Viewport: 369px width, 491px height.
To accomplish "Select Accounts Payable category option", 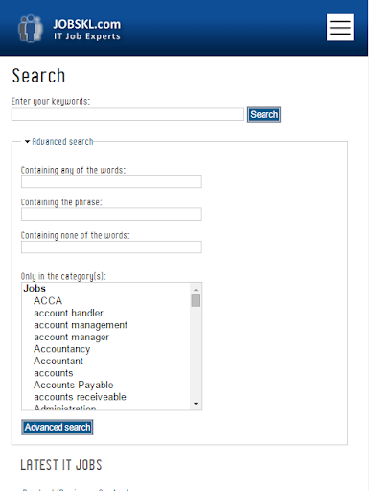I will [x=74, y=385].
